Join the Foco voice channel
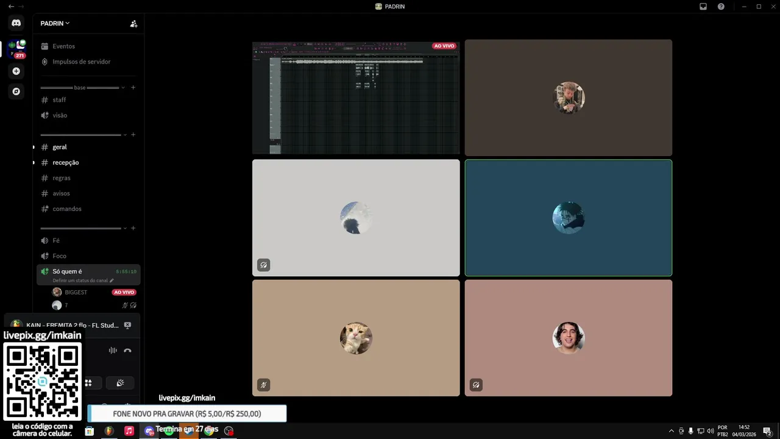 click(x=88, y=256)
